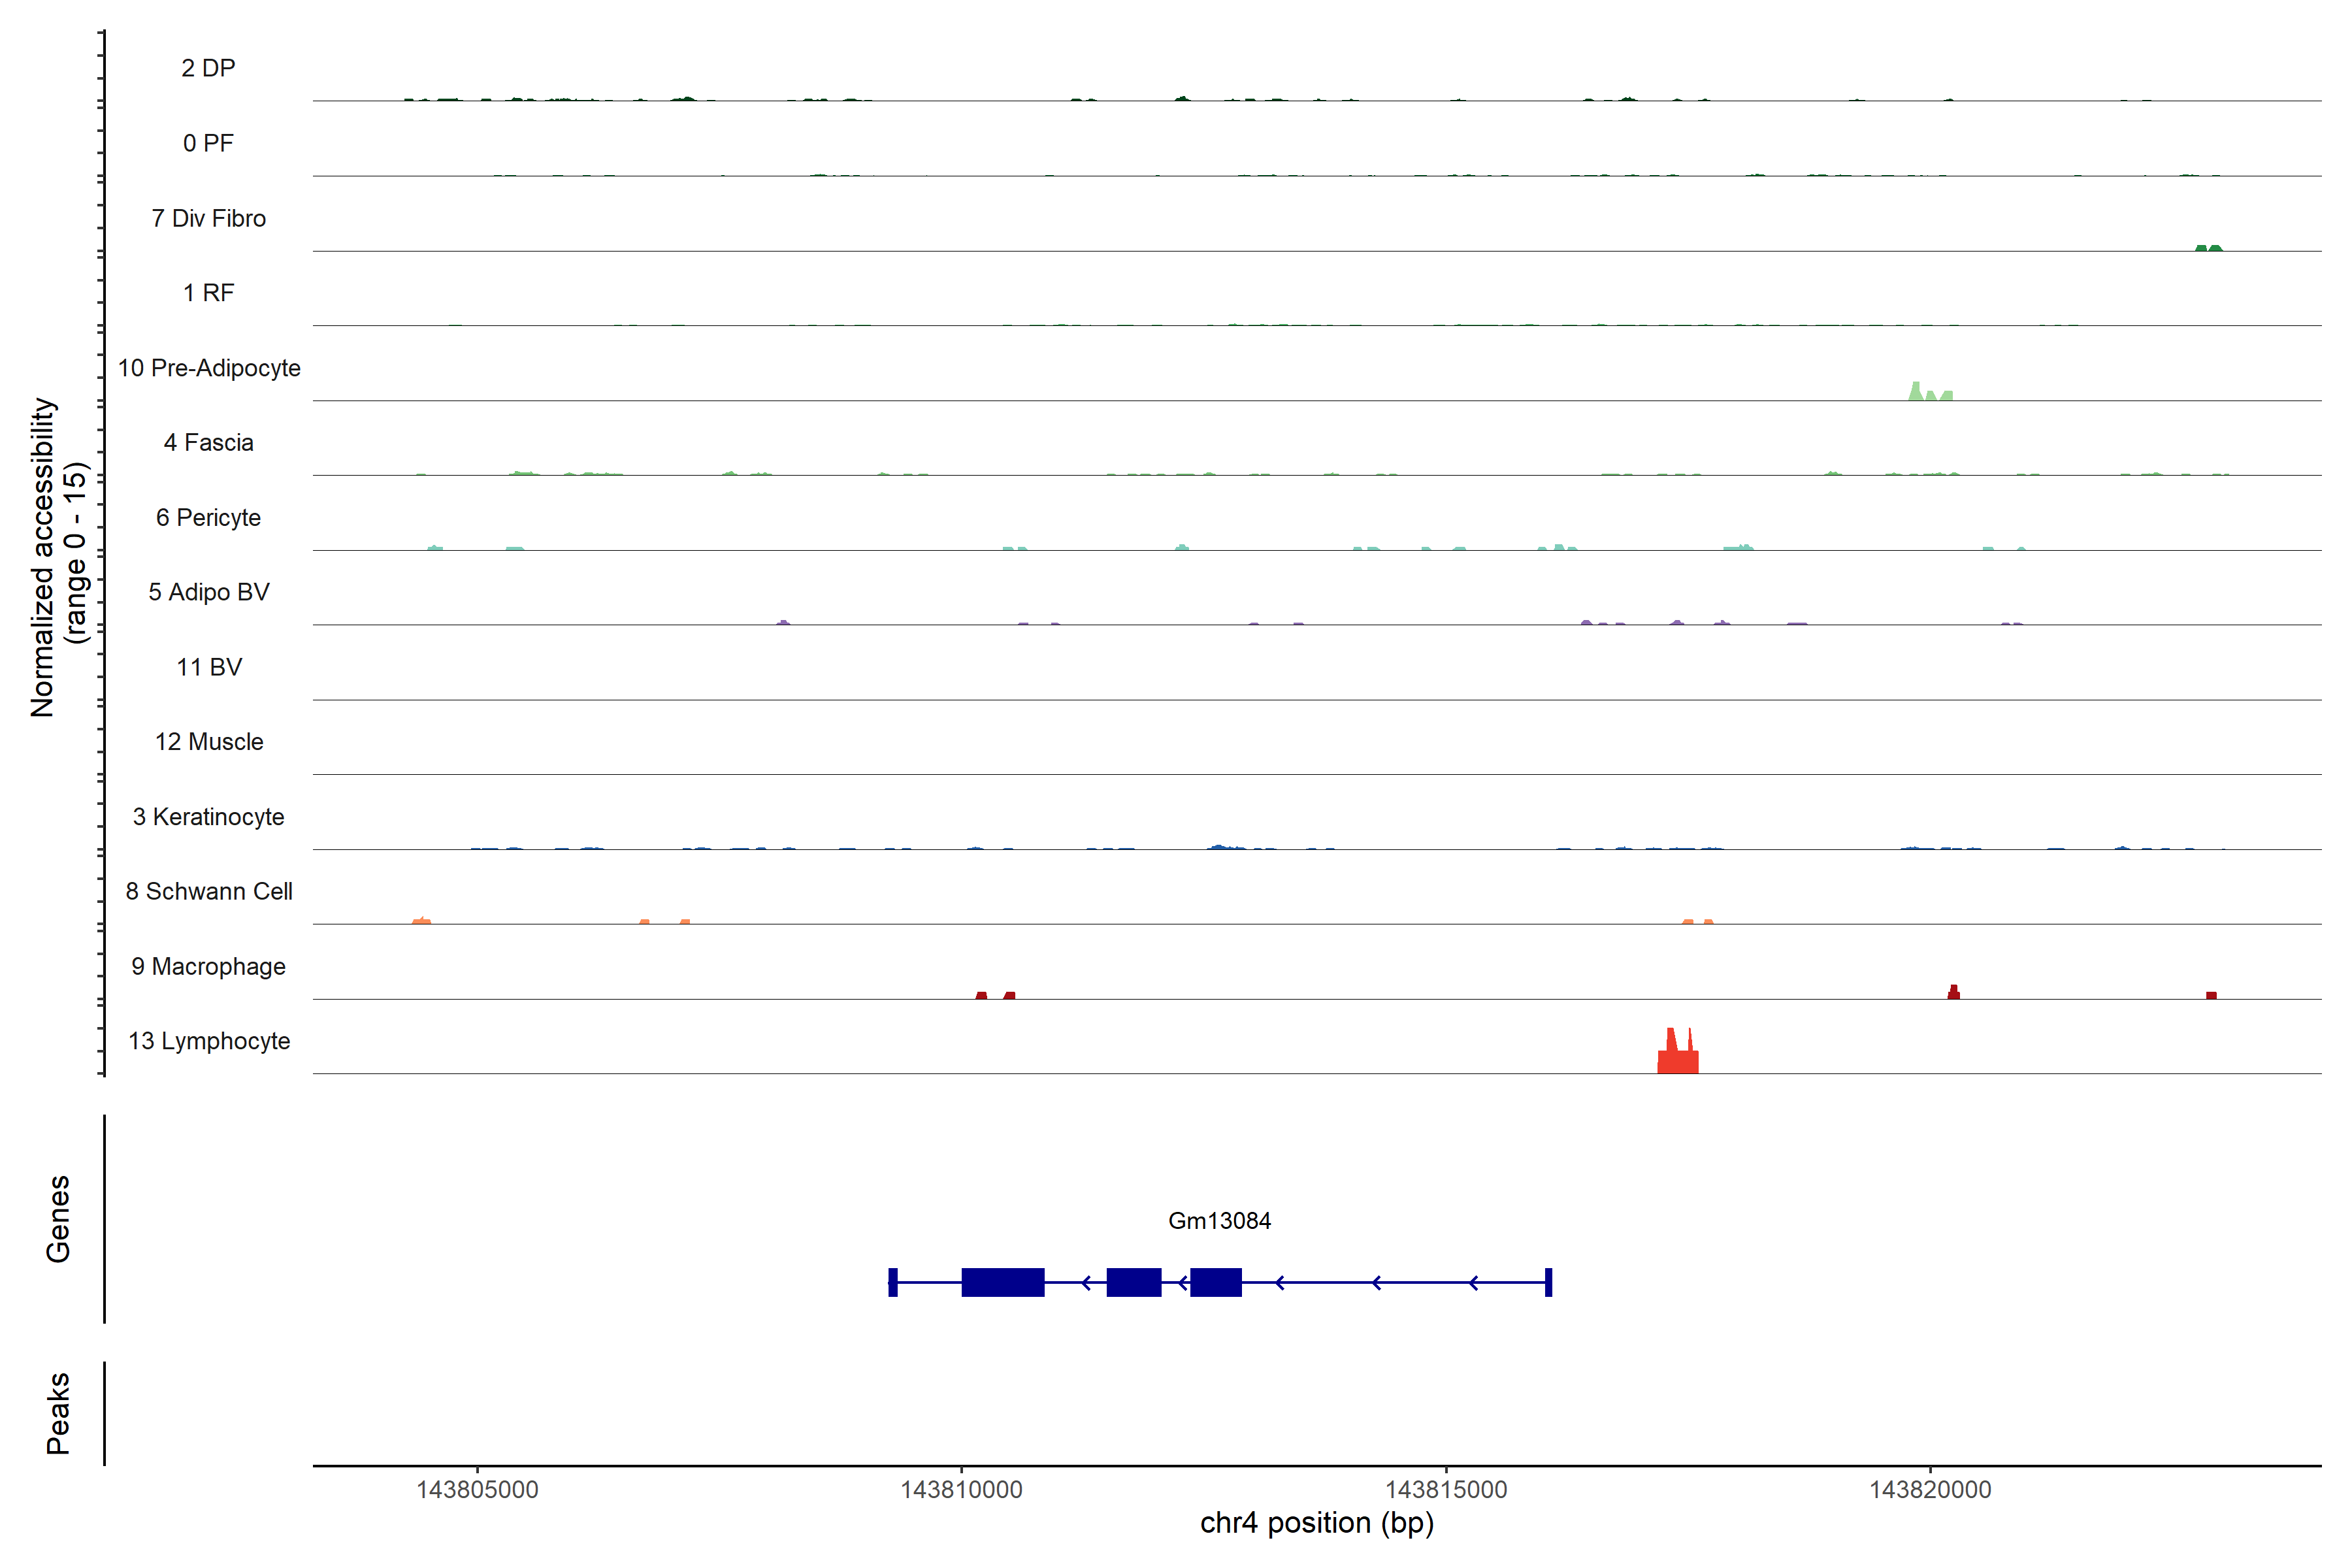Click the 13 Lymphocyte track label
2352x1568 pixels.
(x=209, y=1041)
